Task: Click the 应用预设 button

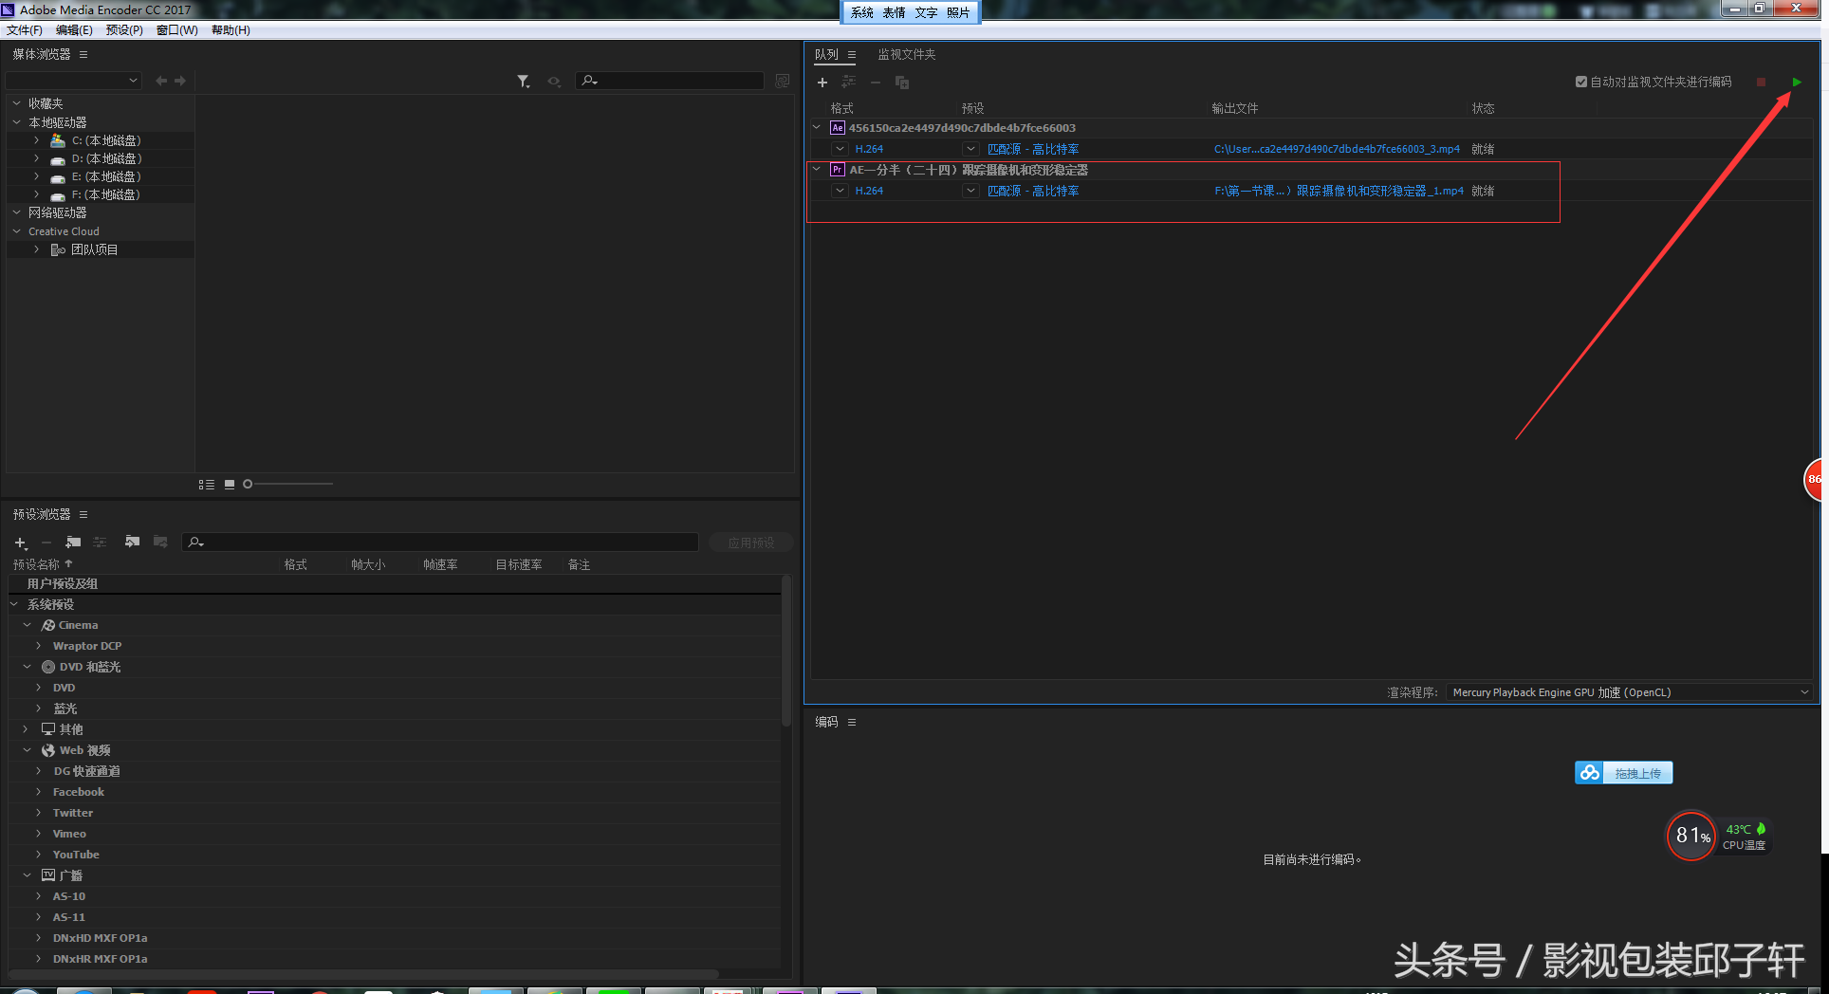Action: point(751,543)
